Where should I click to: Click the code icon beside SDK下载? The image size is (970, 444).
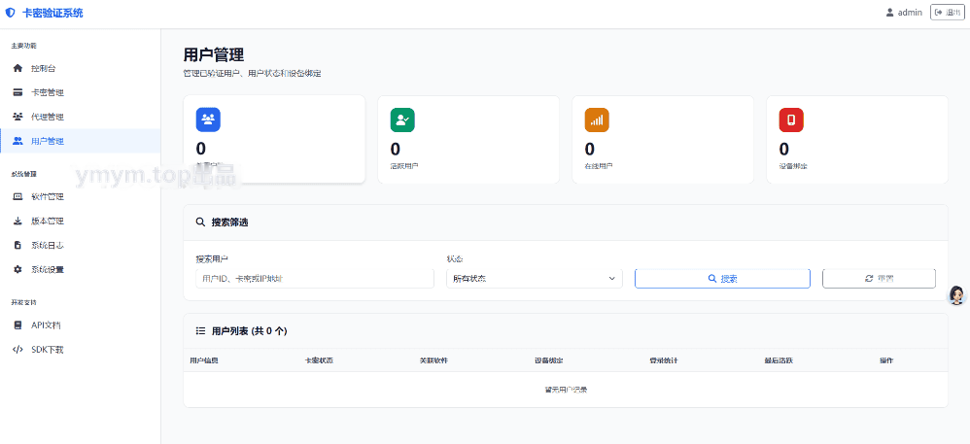click(17, 350)
